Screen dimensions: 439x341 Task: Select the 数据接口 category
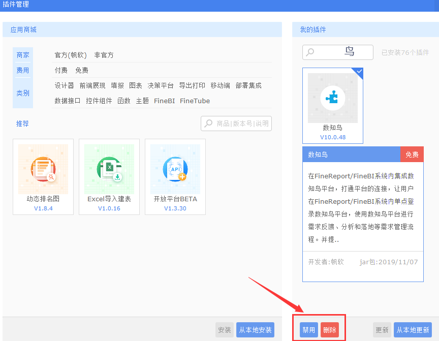coord(68,101)
